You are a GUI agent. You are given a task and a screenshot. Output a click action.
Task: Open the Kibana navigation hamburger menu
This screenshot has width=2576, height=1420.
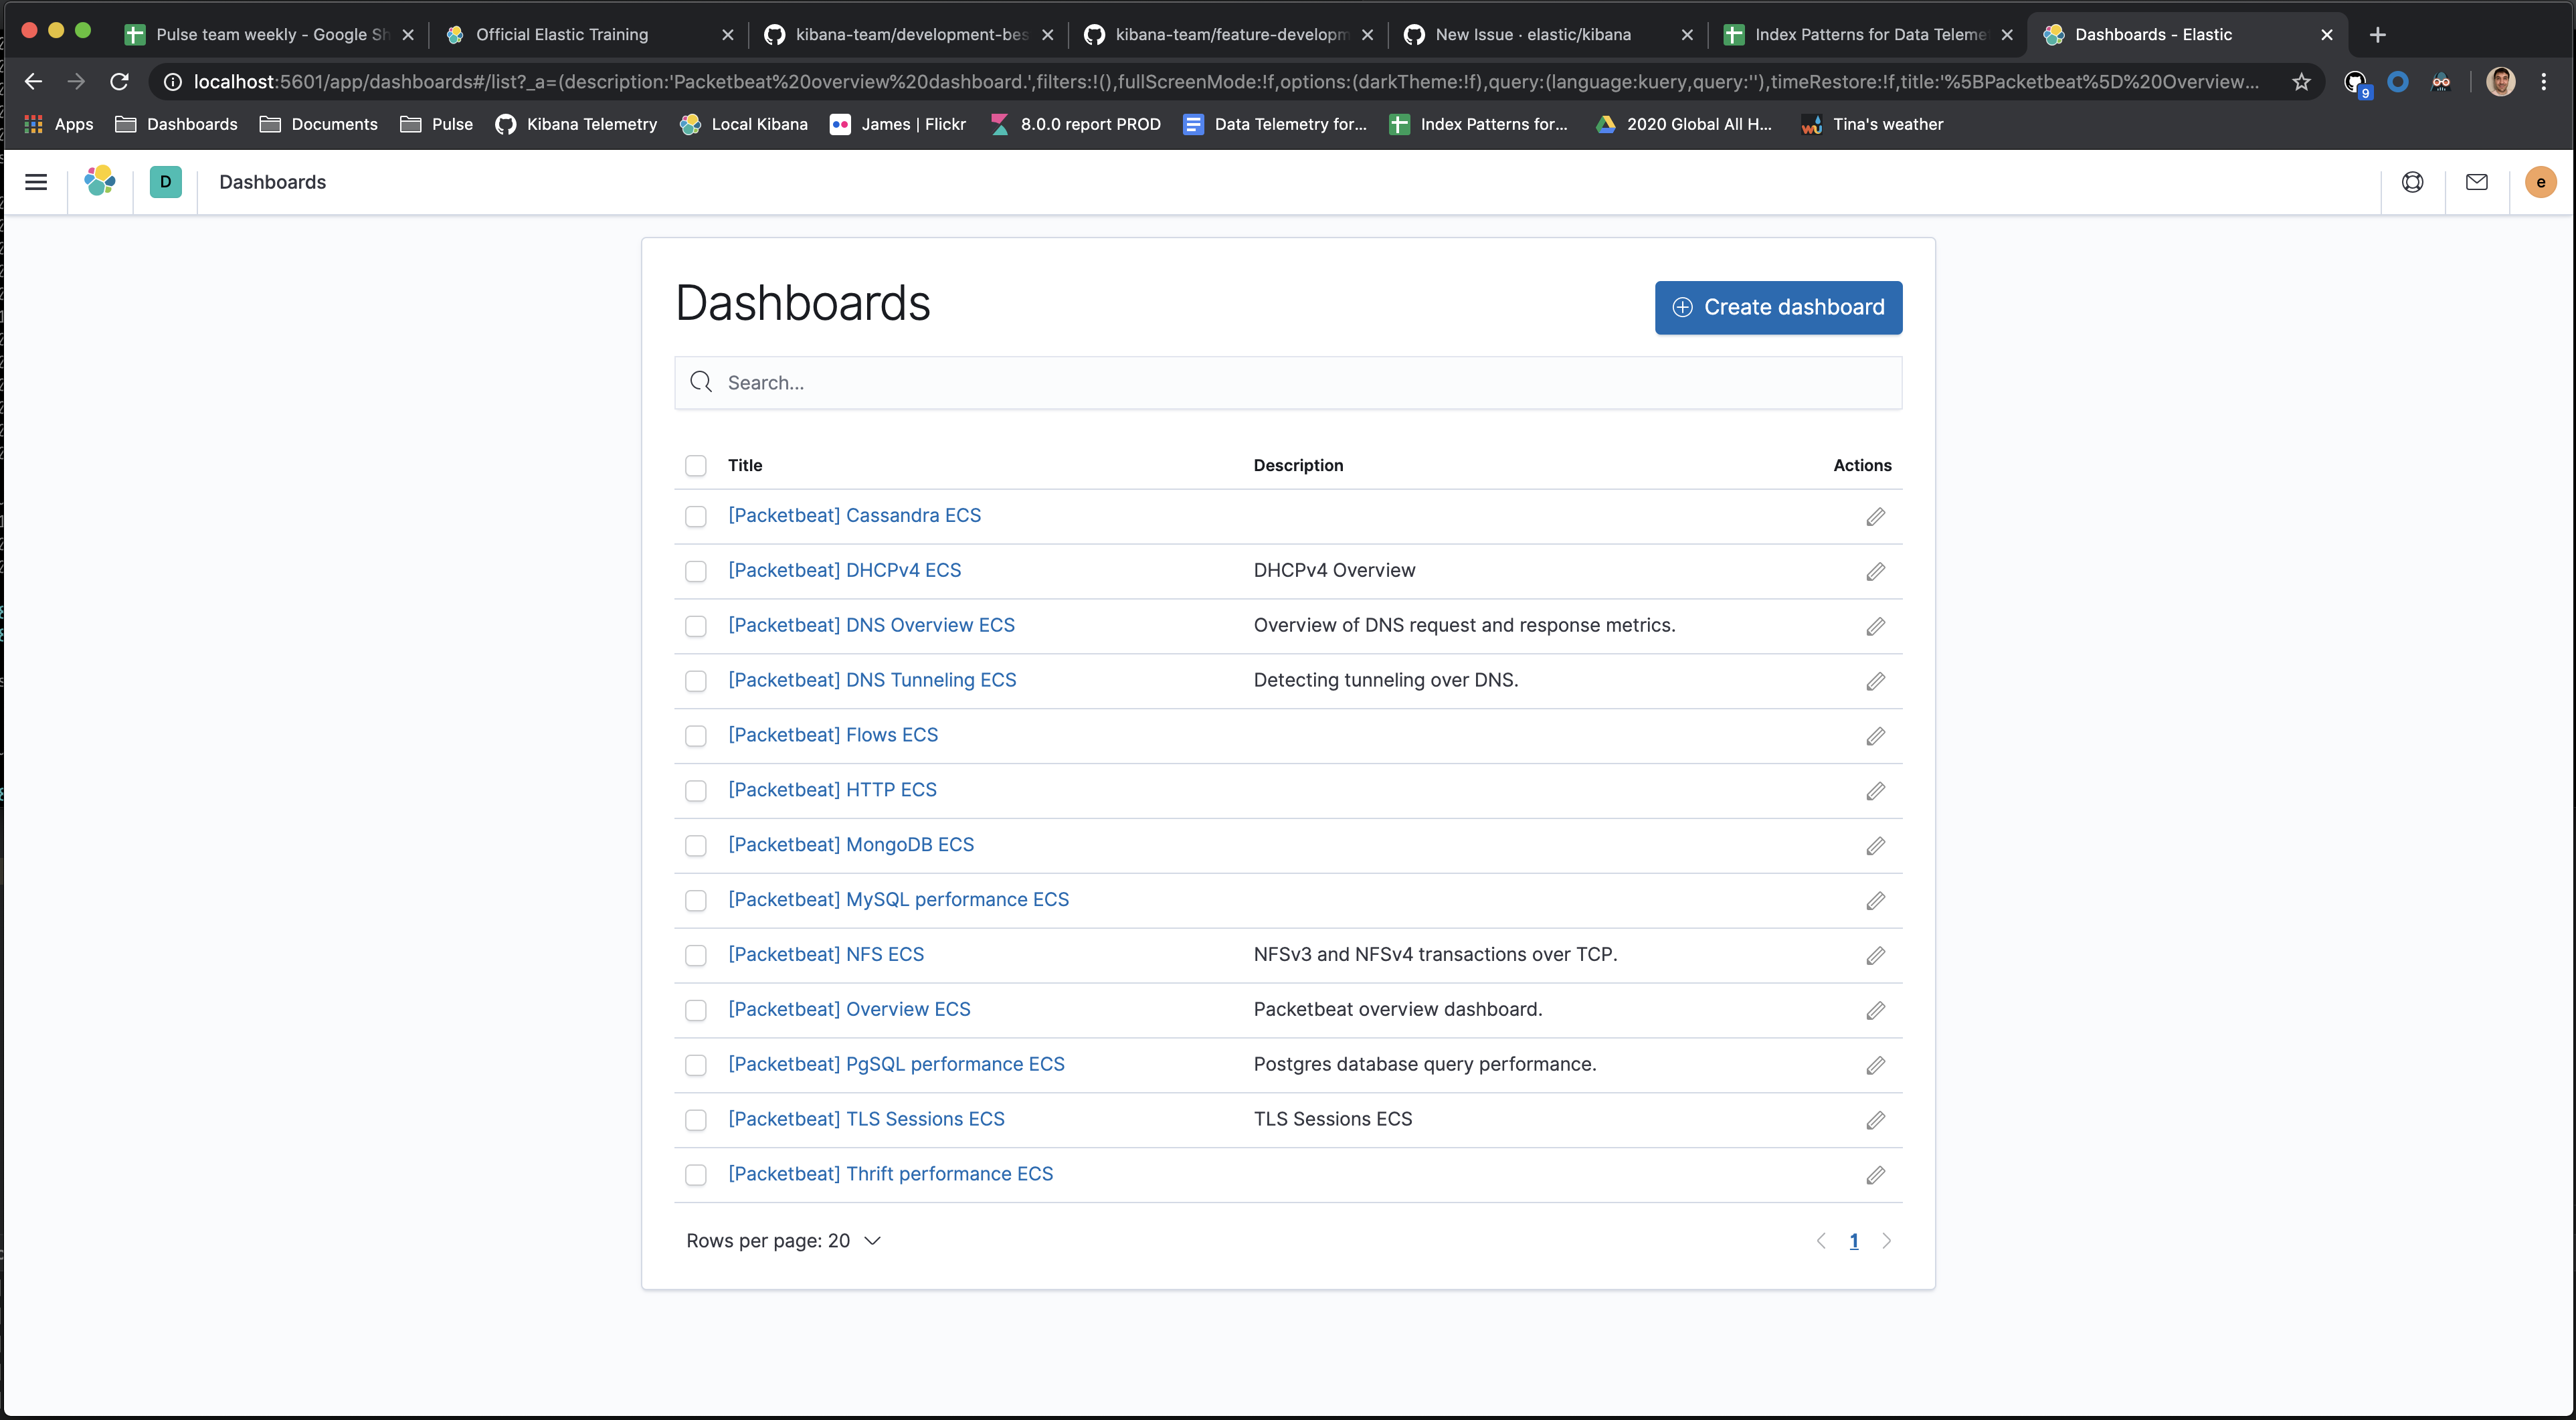[x=36, y=182]
